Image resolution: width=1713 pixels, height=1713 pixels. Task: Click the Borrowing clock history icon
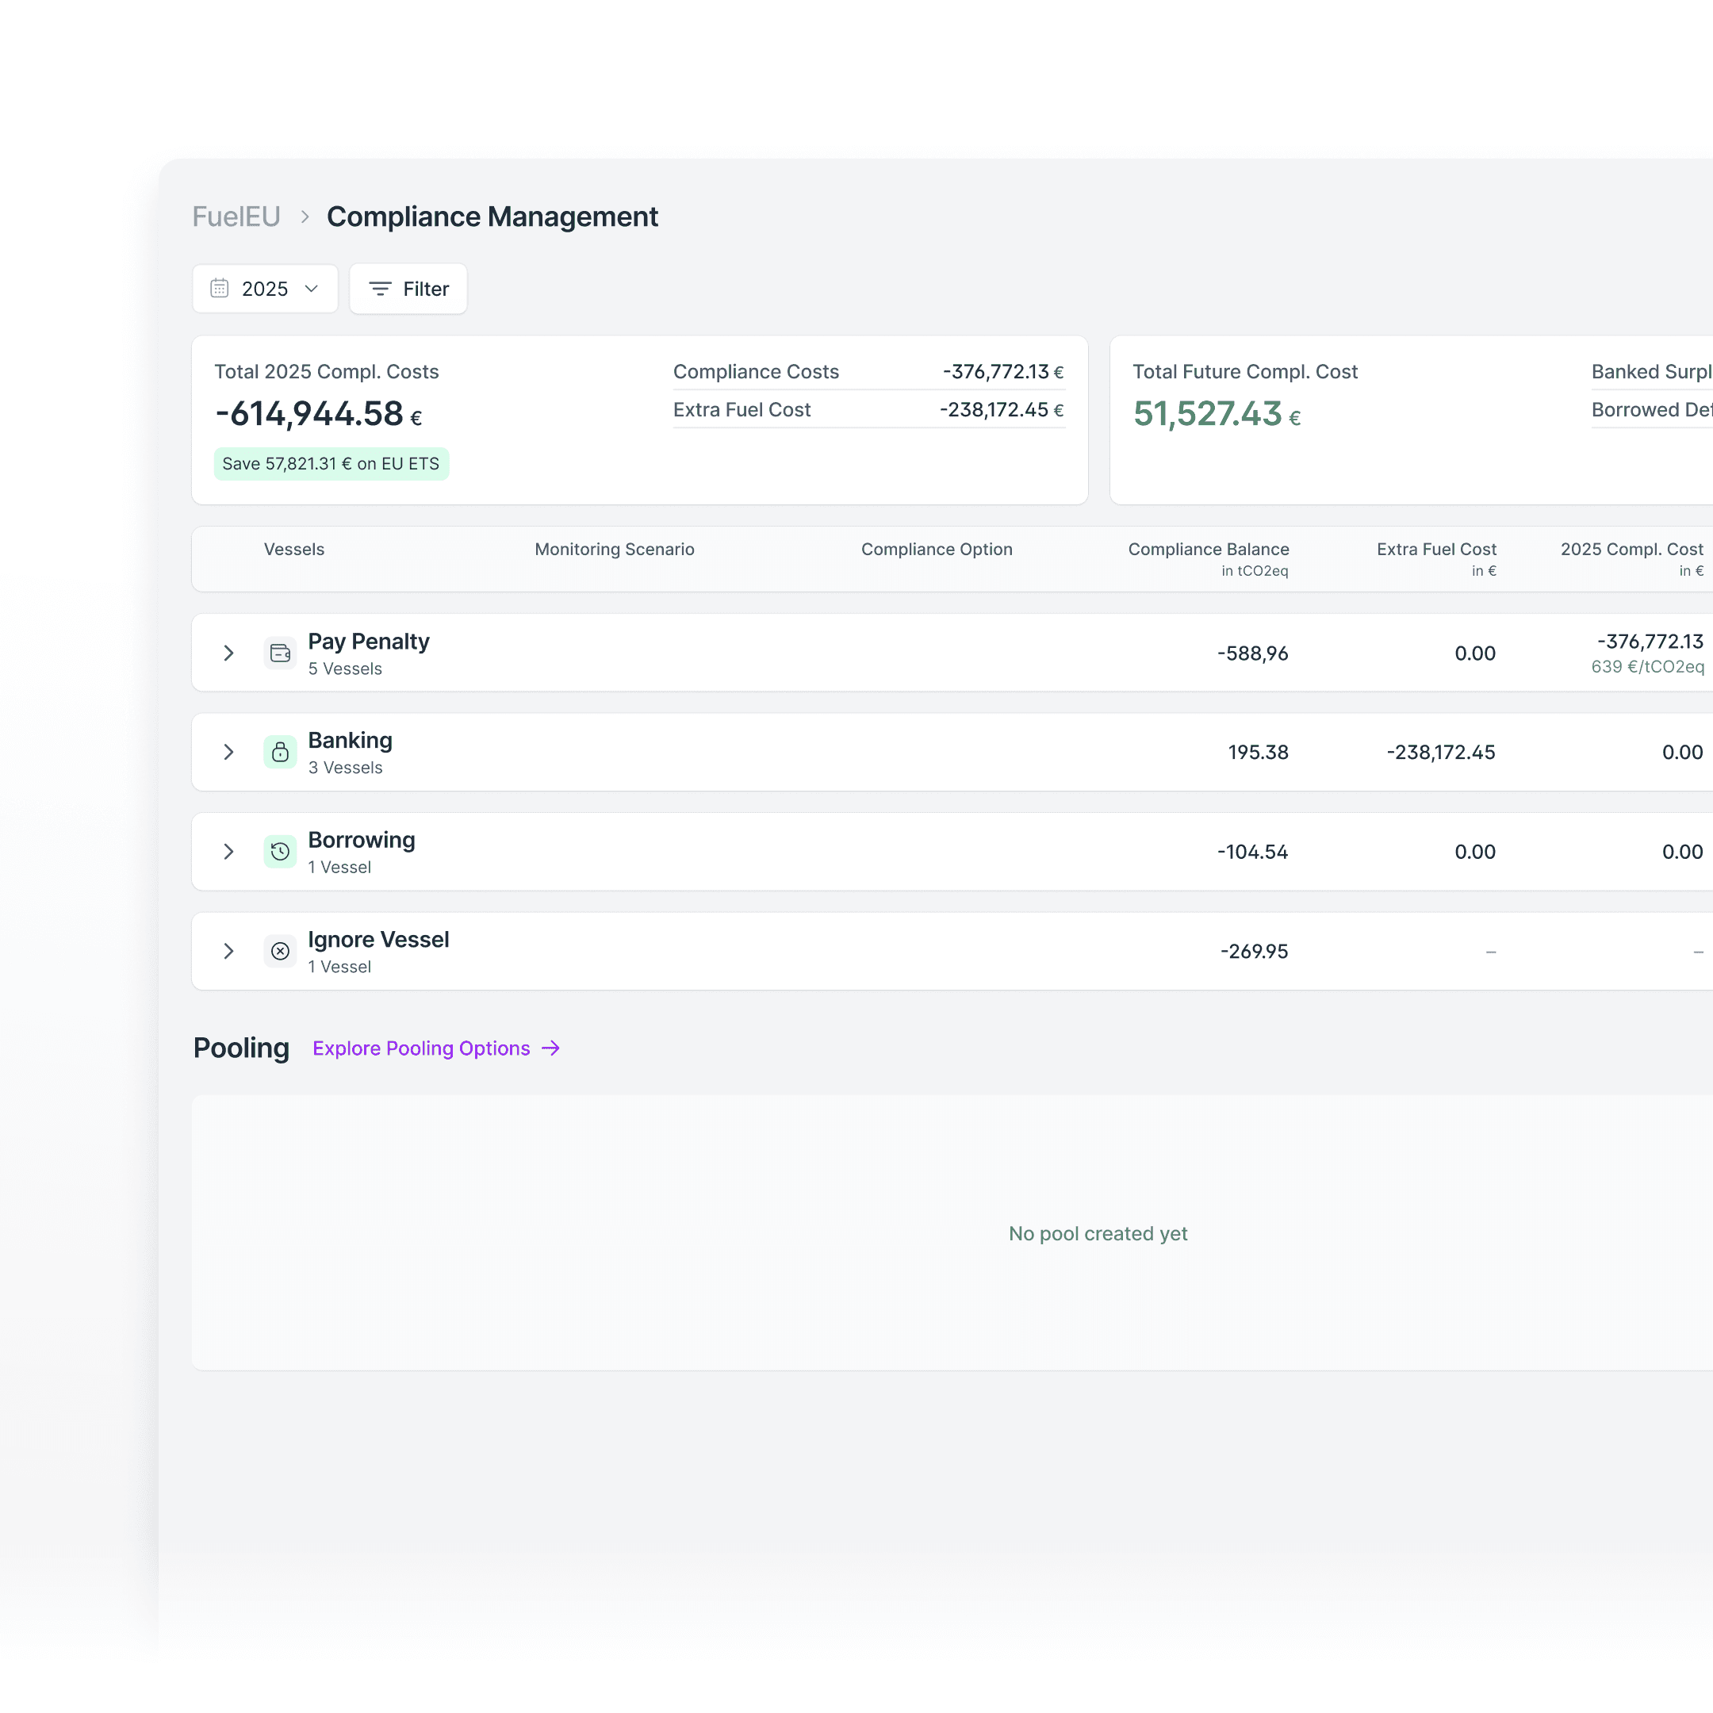[x=280, y=851]
